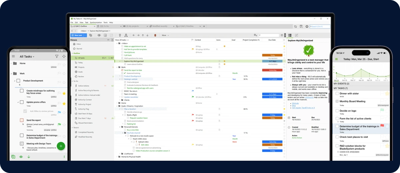Open the Edit menu
The width and height of the screenshot is (400, 173).
coord(76,23)
